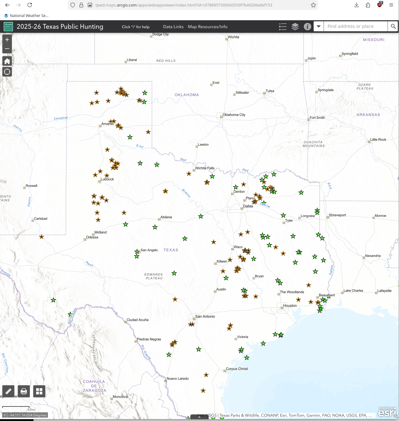Open the Measurement ruler tool

point(8,391)
